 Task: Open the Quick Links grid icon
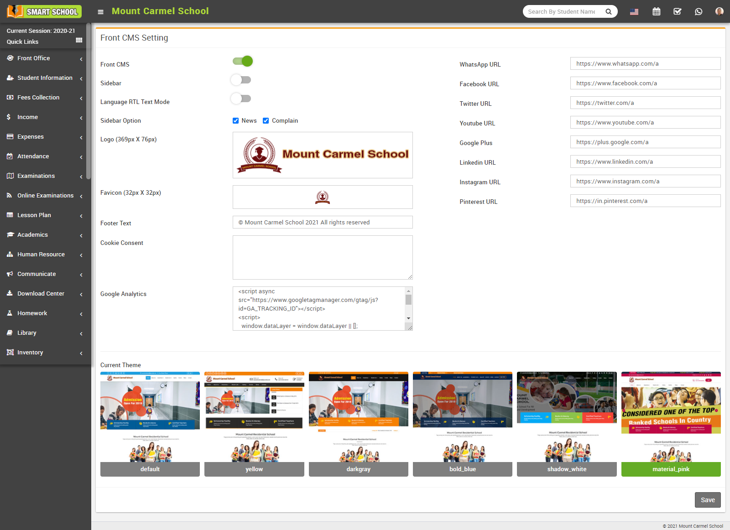pyautogui.click(x=78, y=41)
